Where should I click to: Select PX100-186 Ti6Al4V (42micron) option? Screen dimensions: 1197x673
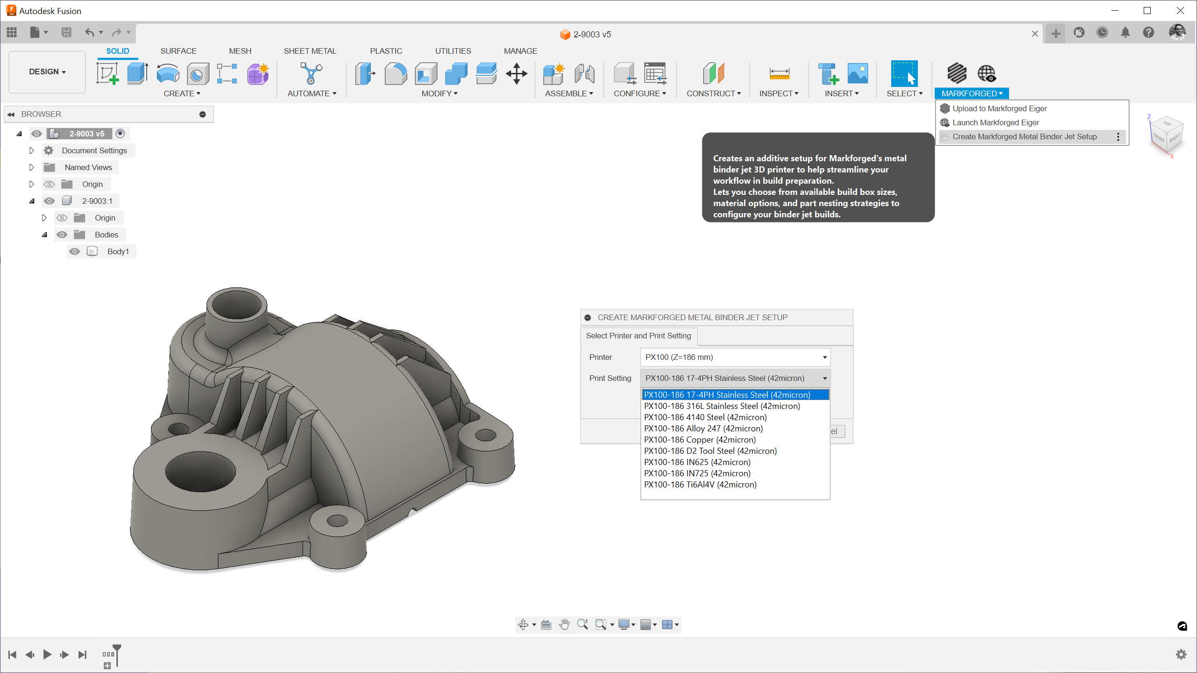tap(700, 485)
